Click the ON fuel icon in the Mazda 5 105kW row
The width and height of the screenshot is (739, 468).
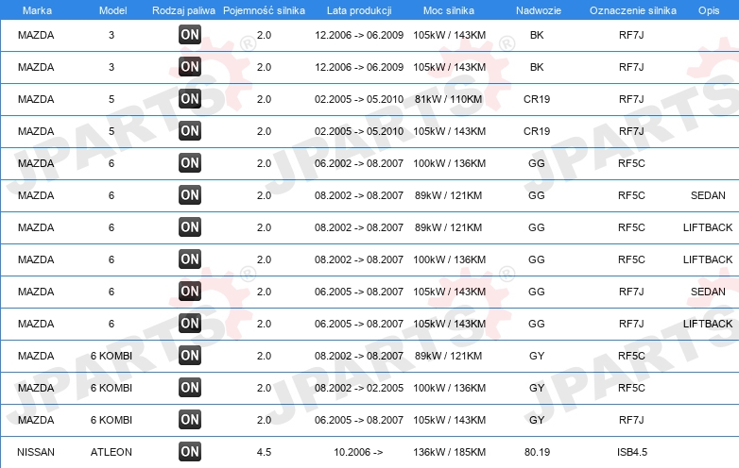coord(190,131)
